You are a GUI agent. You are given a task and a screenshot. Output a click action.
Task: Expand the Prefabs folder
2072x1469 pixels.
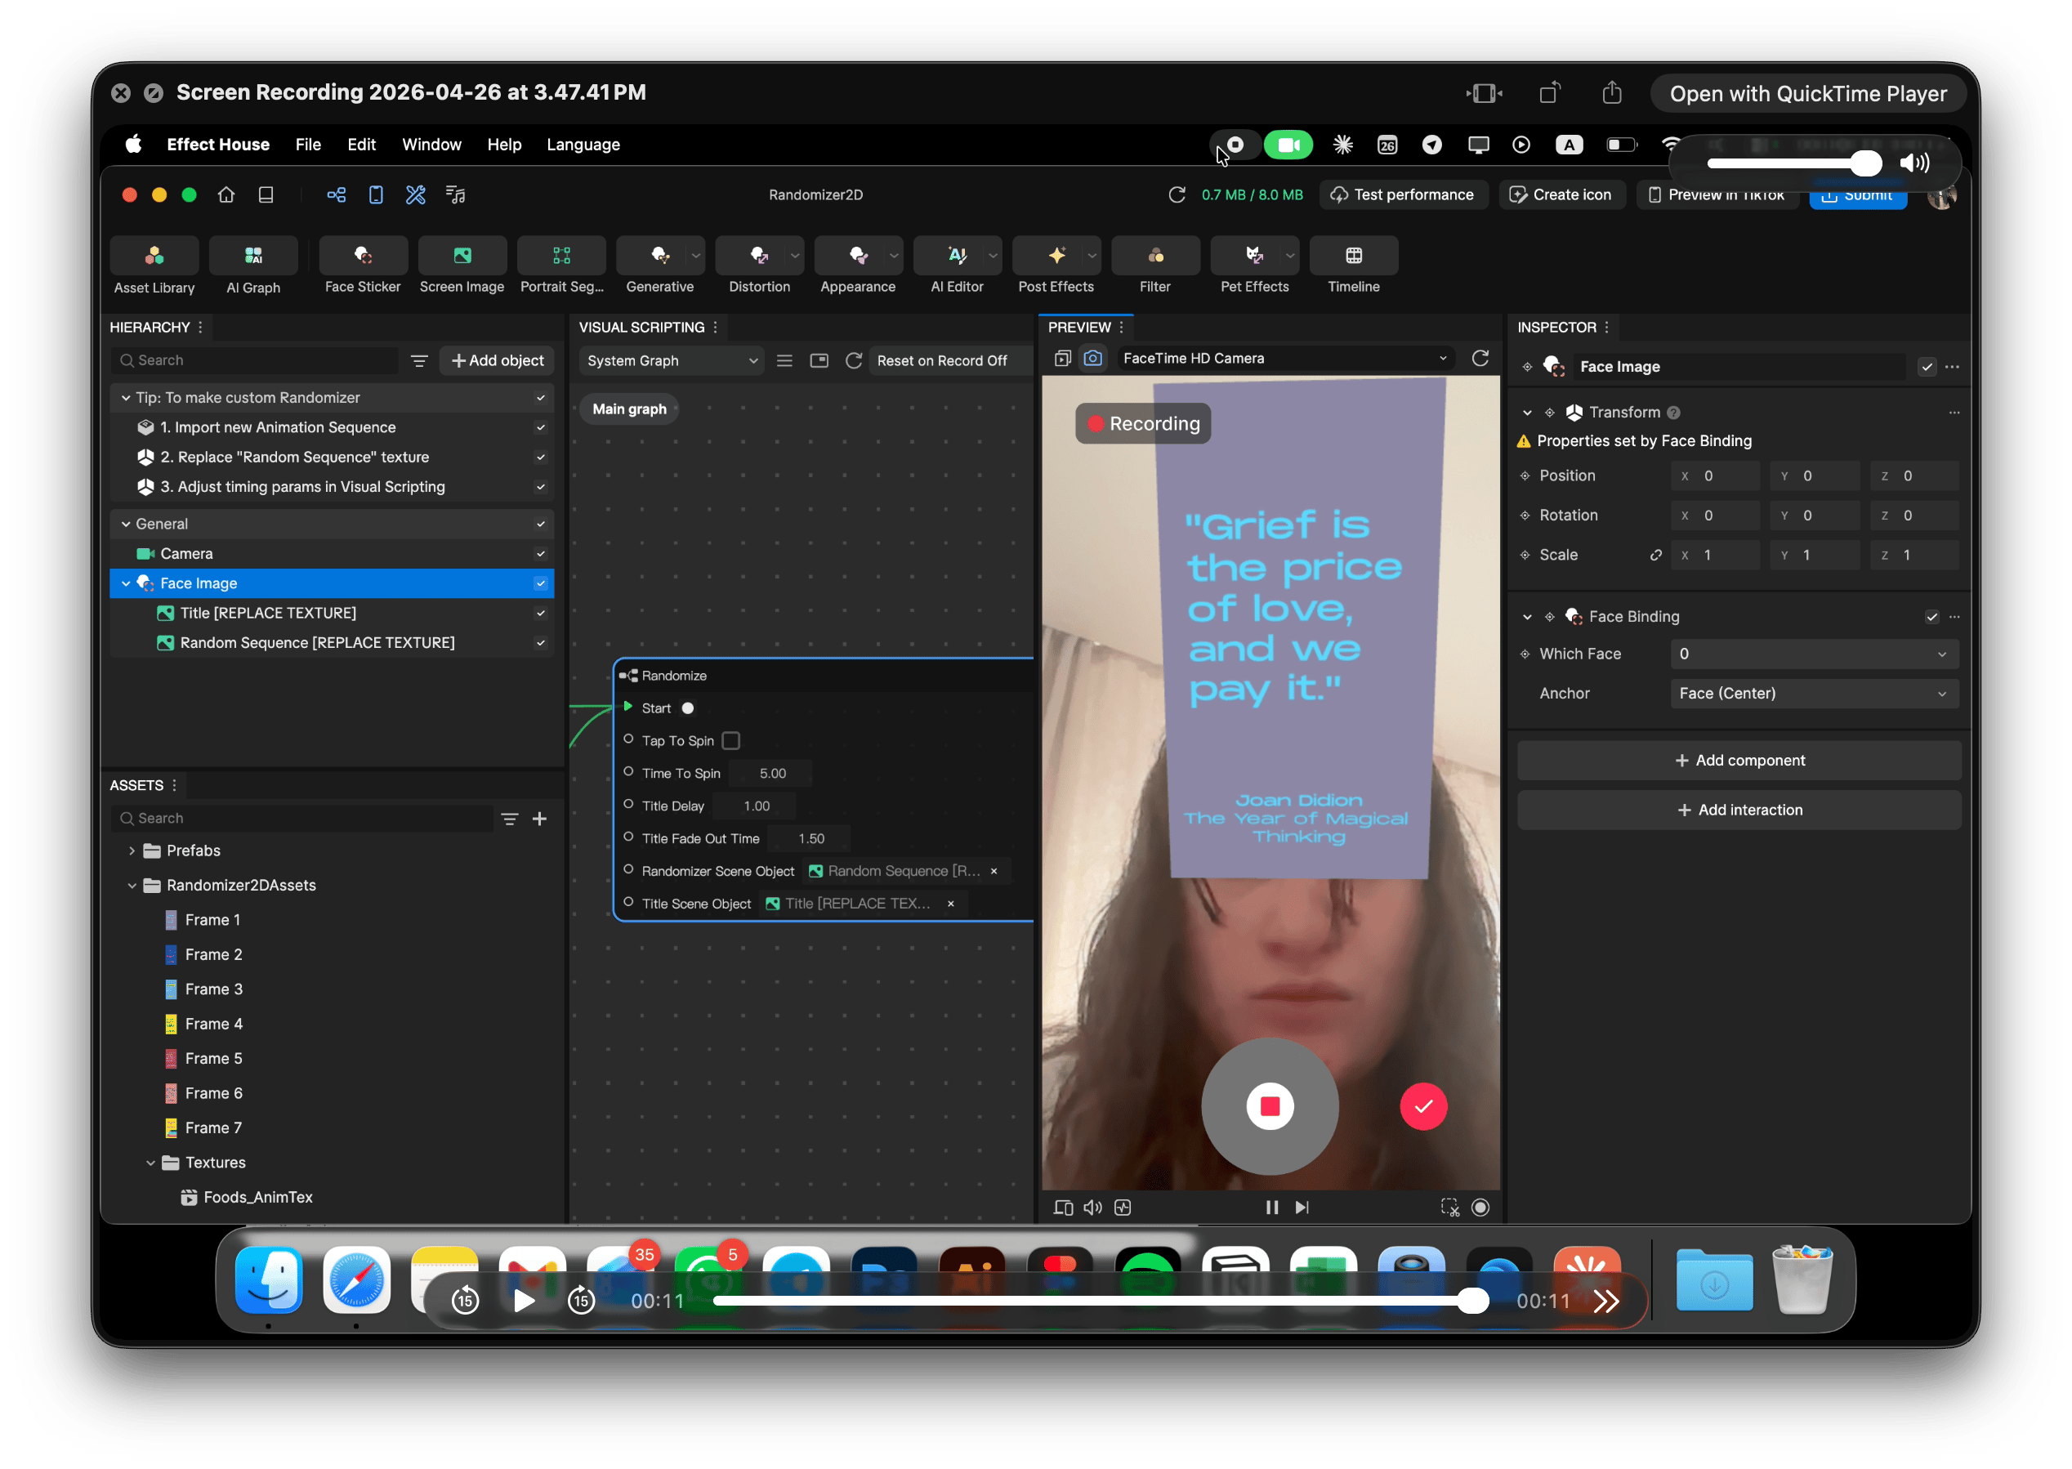point(132,851)
